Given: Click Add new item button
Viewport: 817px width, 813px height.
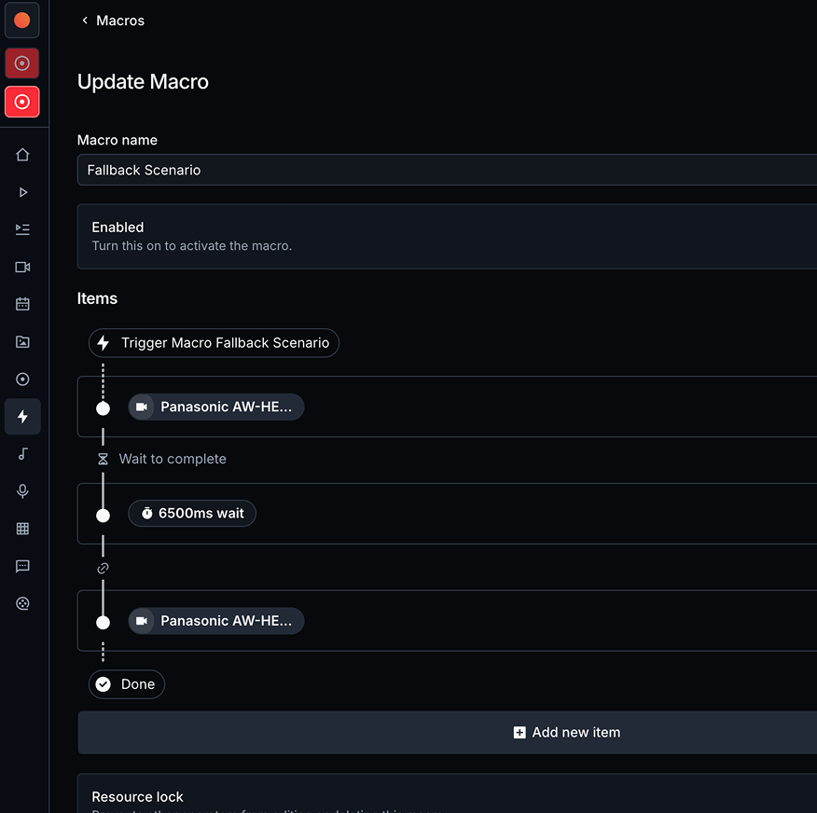Looking at the screenshot, I should coord(567,732).
